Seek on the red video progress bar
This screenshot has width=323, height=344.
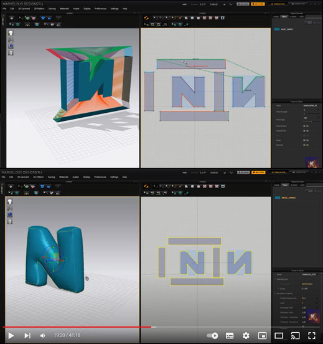coord(77,327)
